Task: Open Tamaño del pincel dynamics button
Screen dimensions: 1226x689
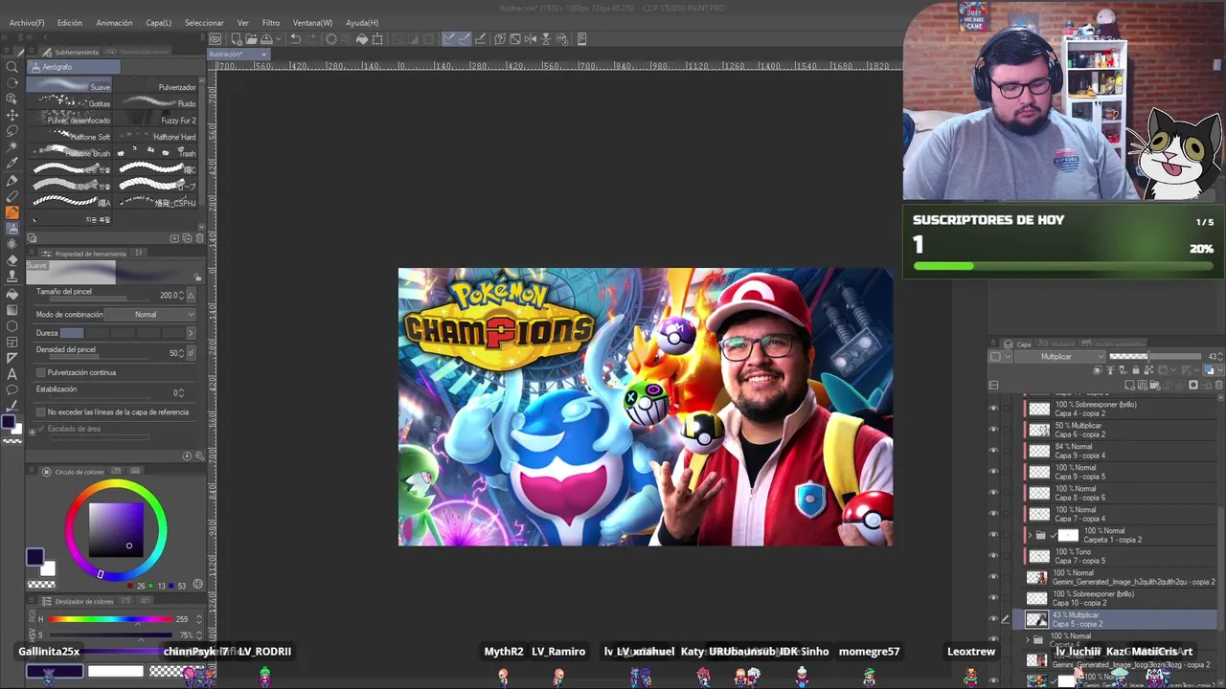Action: coord(191,296)
